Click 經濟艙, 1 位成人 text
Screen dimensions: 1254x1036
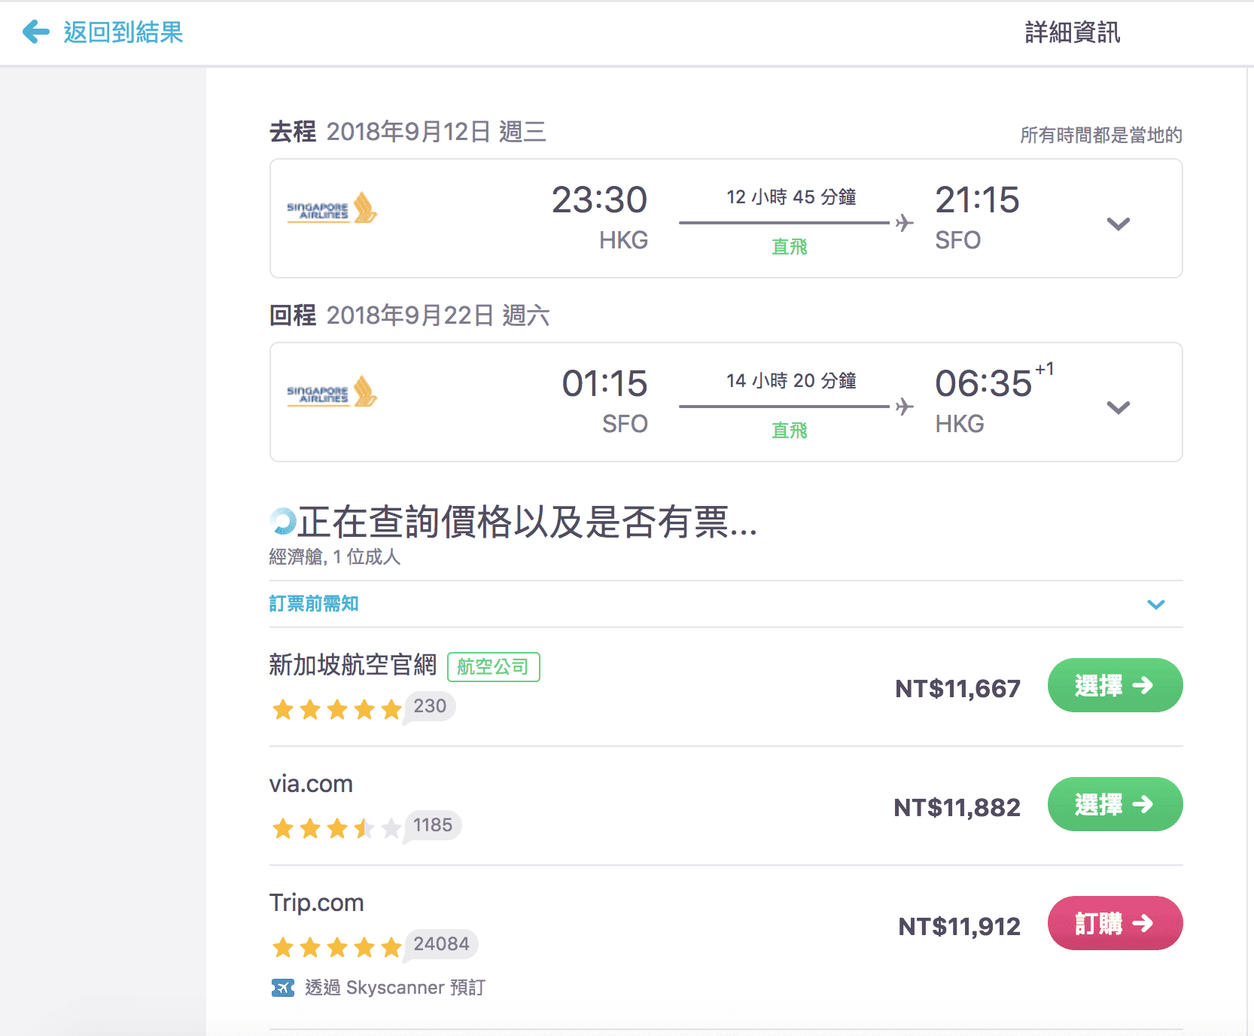(x=335, y=557)
